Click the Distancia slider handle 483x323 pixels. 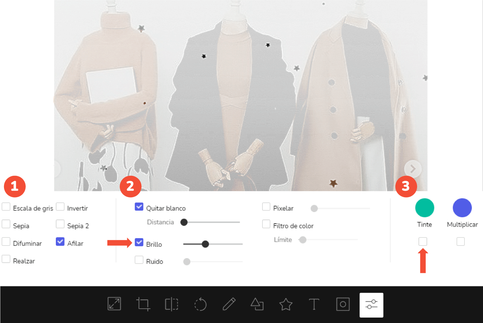coord(184,222)
